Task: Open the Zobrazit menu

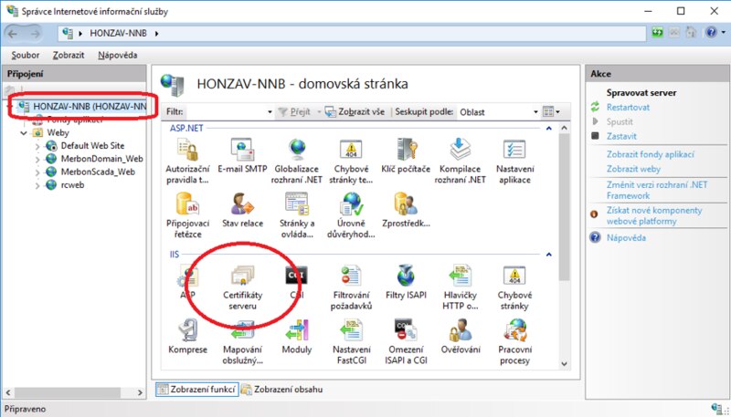Action: 69,56
